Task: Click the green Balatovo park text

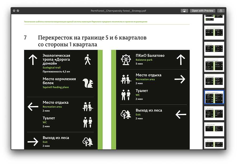Action: [x=144, y=60]
